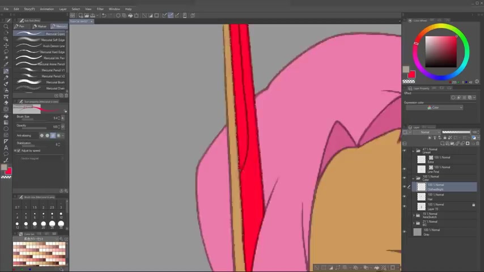Select the Text tool
Screen dimensions: 484x272
(x=6, y=147)
